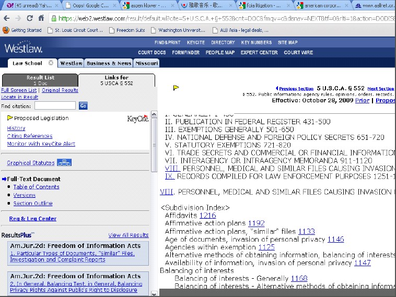Click the secure padlock icon in address bar
Image resolution: width=396 pixels, height=297 pixels.
pyautogui.click(x=54, y=18)
